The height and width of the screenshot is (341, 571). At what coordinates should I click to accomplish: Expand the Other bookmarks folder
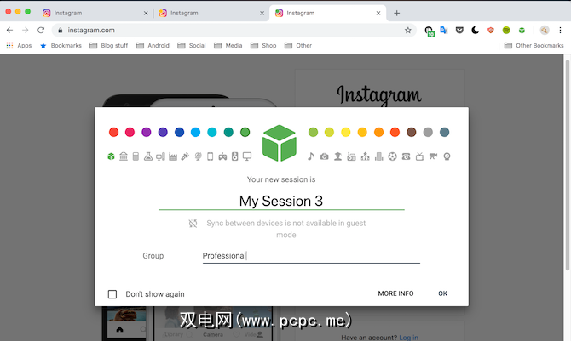point(298,45)
